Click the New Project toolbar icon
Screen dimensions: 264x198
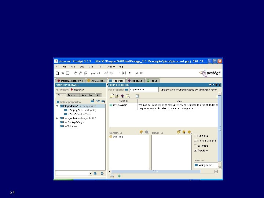point(57,73)
